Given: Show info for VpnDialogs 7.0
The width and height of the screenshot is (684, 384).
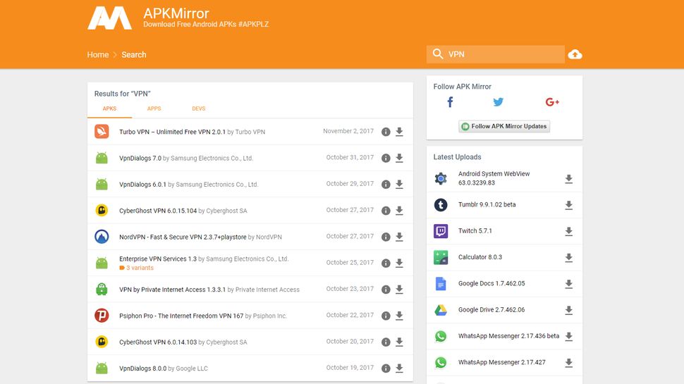Looking at the screenshot, I should [x=386, y=159].
